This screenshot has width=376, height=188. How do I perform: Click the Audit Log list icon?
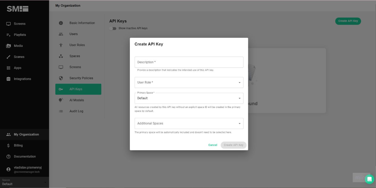click(x=61, y=111)
